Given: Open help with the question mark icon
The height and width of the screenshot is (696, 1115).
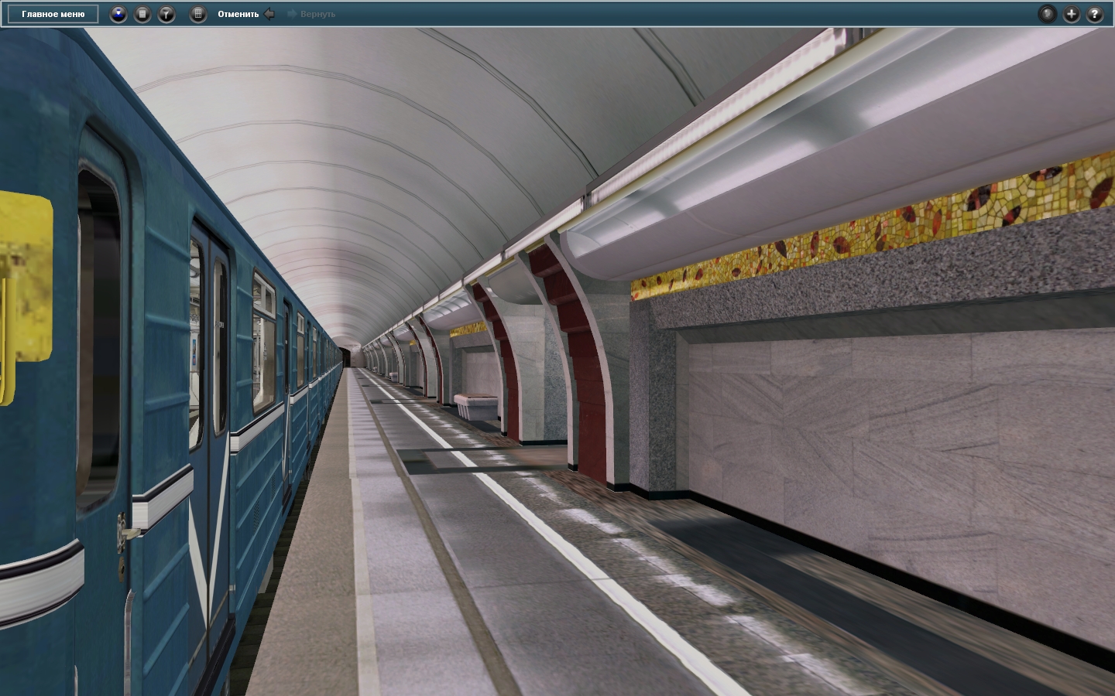Looking at the screenshot, I should [1094, 14].
